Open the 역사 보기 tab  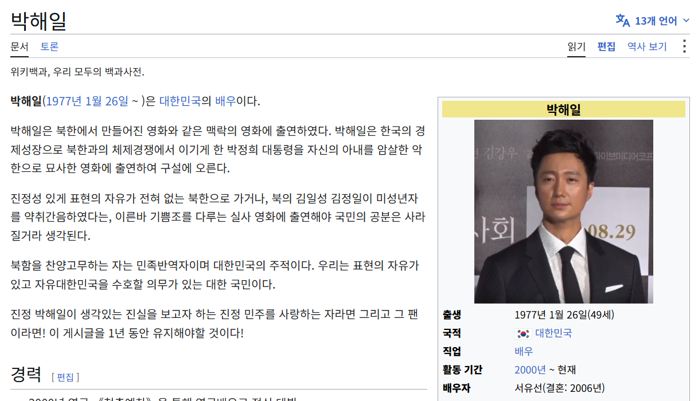pos(647,46)
